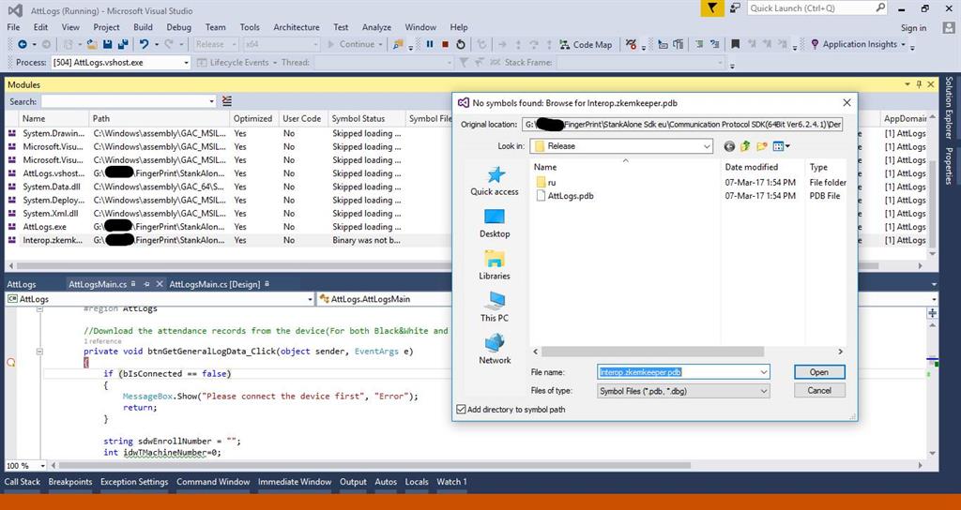This screenshot has width=961, height=510.
Task: Pause debugging with the Break All icon
Action: click(x=430, y=44)
